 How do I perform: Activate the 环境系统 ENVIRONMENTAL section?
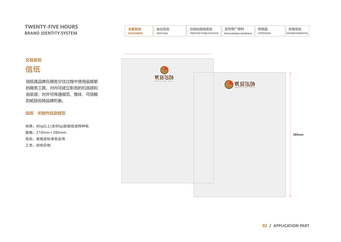(297, 31)
